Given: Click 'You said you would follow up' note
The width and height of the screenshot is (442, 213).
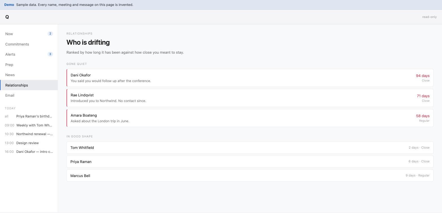Looking at the screenshot, I should 111,81.
